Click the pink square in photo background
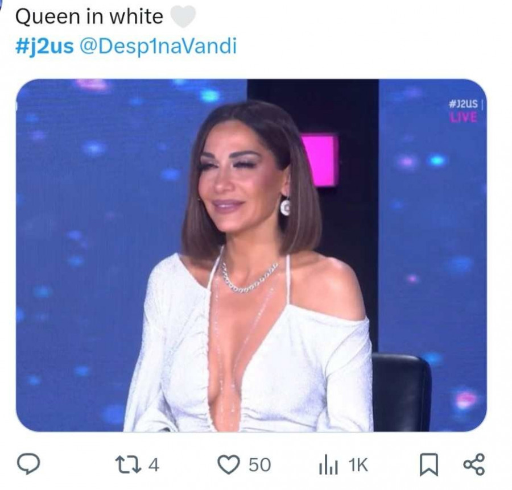This screenshot has height=490, width=512. point(320,160)
